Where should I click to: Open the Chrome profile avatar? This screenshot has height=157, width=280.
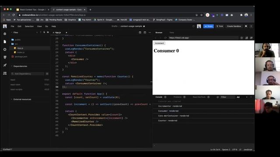(x=246, y=15)
